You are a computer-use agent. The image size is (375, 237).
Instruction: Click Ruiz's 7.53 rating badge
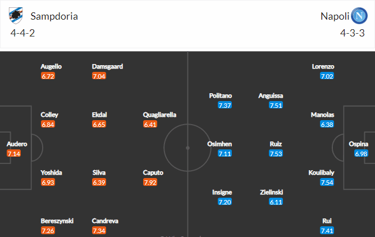point(276,153)
